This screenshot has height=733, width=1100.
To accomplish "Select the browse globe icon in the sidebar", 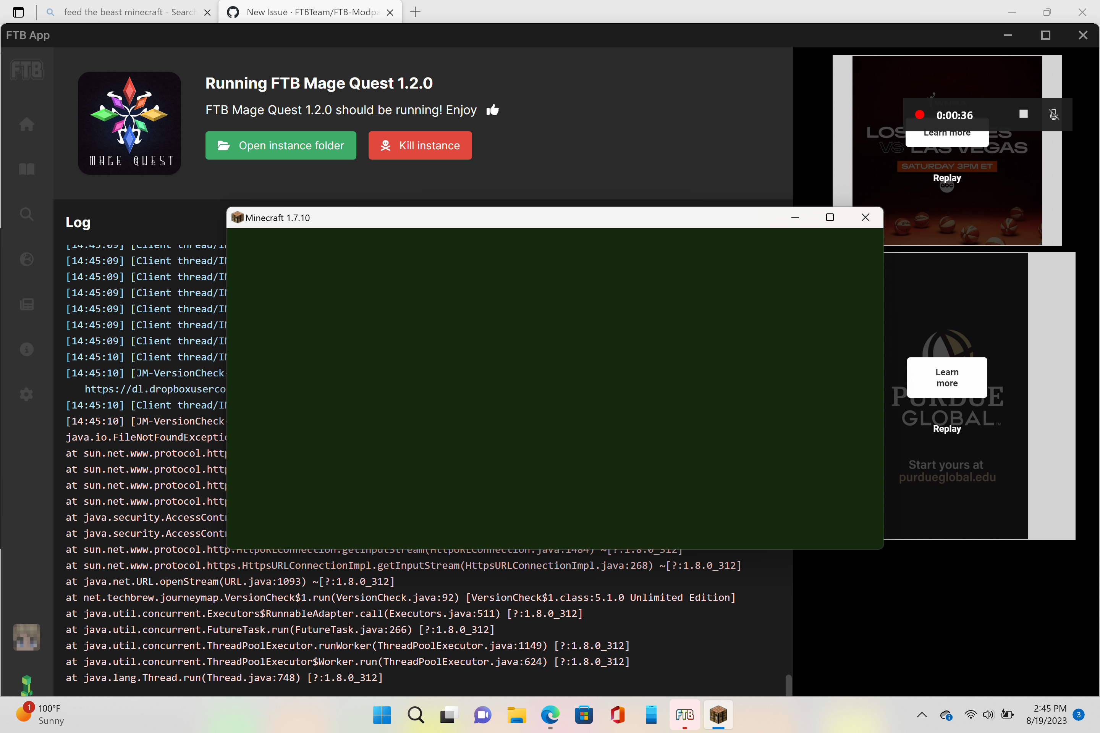I will point(27,258).
